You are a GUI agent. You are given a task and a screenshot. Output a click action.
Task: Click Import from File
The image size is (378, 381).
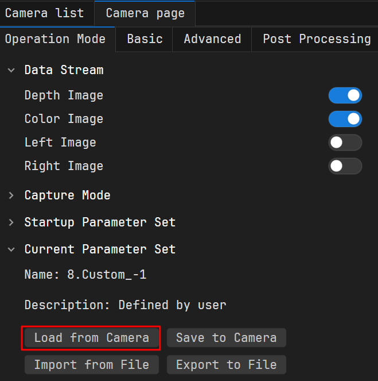coord(91,365)
